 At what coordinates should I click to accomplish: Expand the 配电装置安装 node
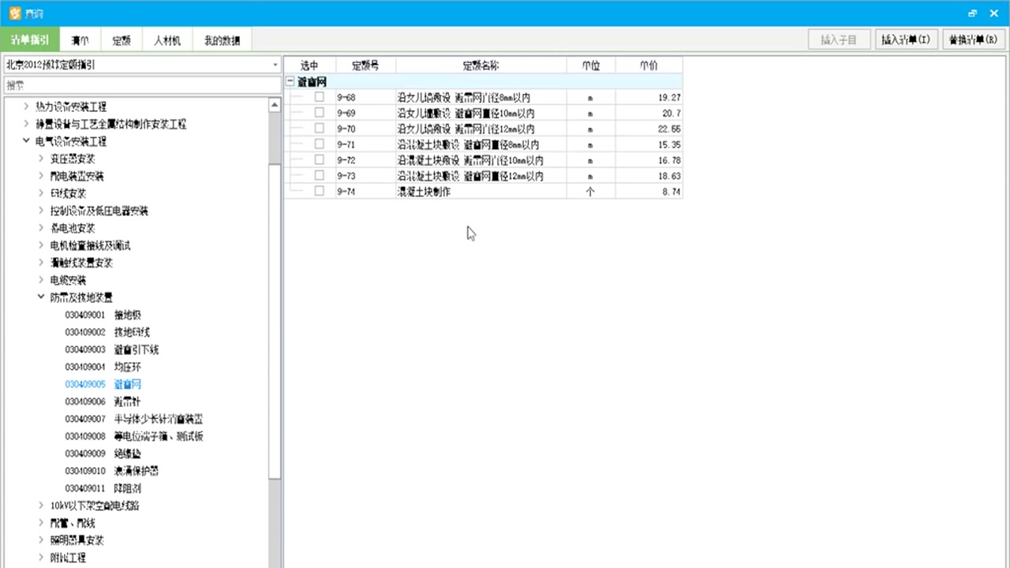[41, 176]
